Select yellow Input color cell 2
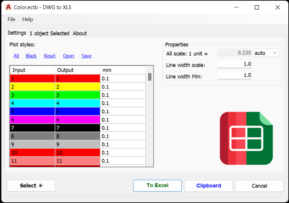 click(32, 87)
